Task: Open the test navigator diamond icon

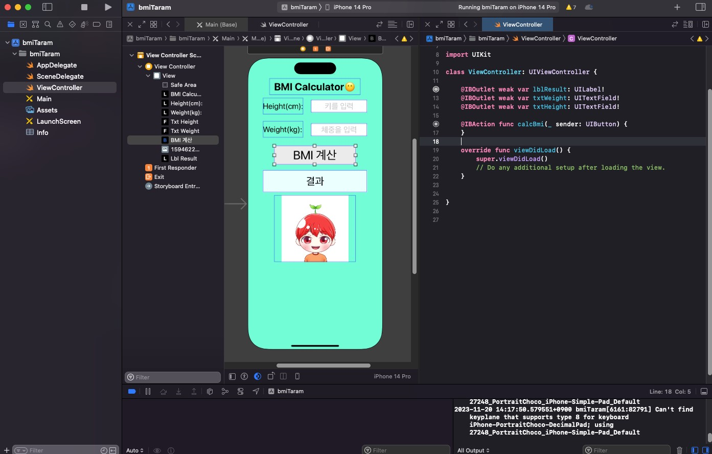Action: pyautogui.click(x=72, y=24)
